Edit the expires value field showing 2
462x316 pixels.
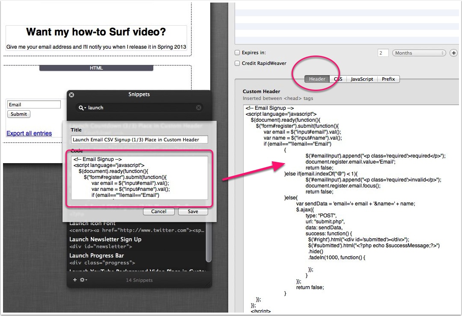[x=383, y=53]
